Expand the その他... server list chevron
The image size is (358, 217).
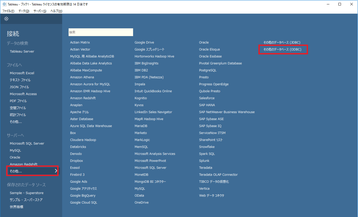pyautogui.click(x=56, y=171)
